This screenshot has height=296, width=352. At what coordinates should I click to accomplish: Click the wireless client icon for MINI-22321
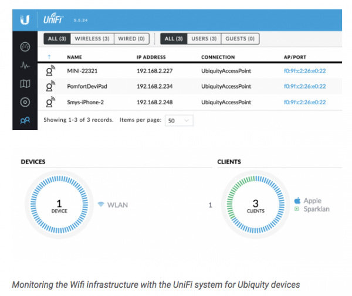(x=51, y=72)
